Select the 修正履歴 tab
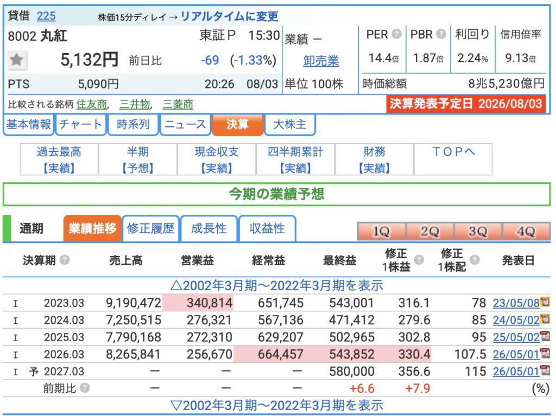Screen dimensions: 556x416 [x=151, y=228]
